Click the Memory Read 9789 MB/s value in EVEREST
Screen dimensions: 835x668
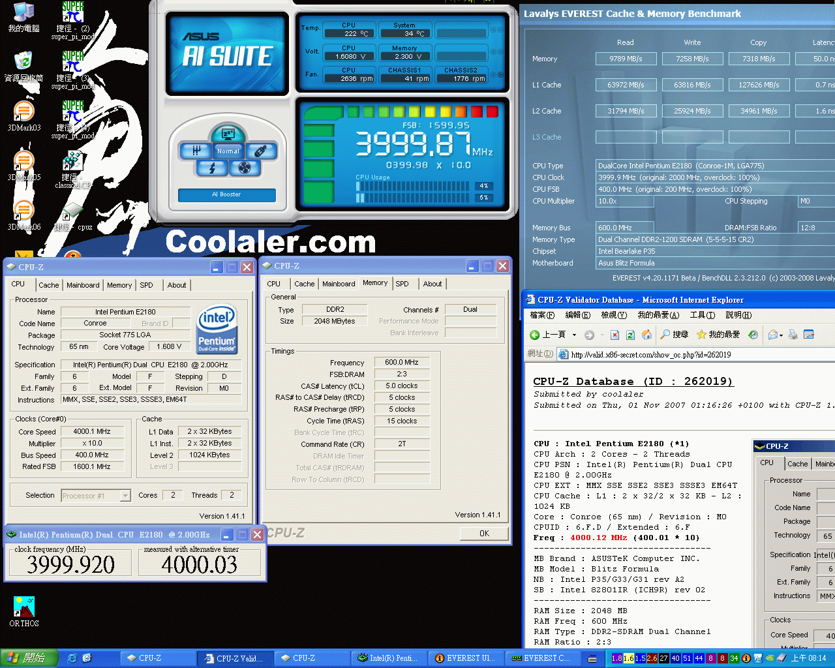pos(626,59)
